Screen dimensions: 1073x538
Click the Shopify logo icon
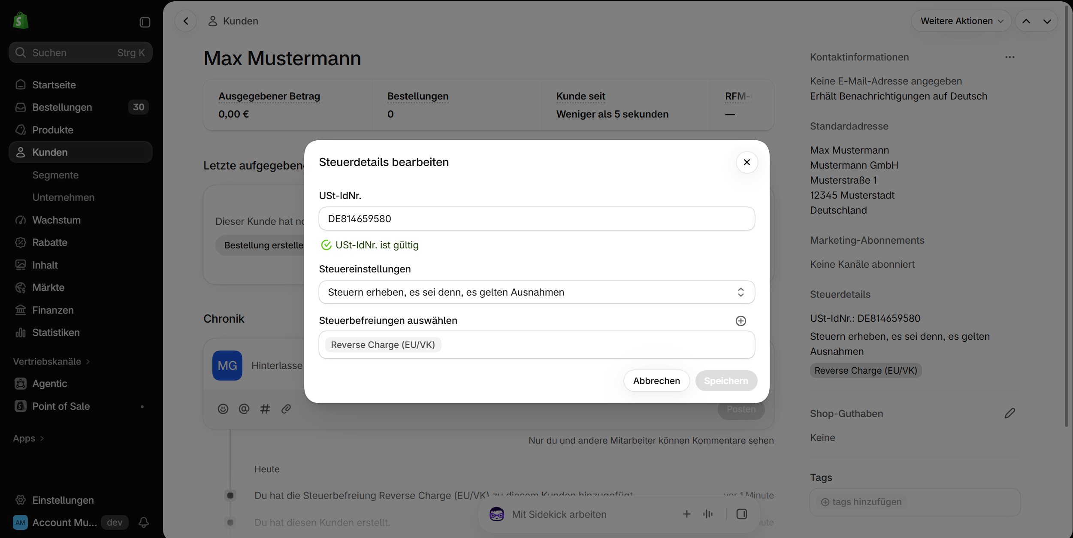[21, 21]
